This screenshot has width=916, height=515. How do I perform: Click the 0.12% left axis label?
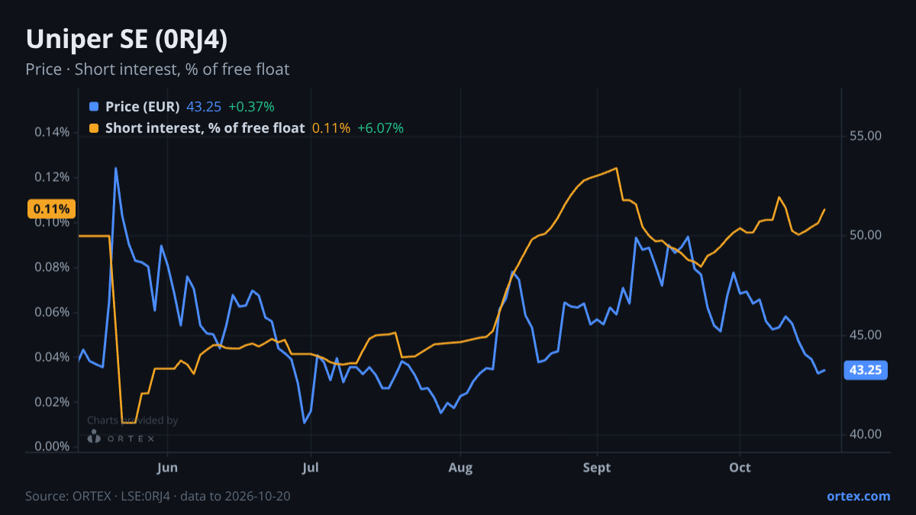point(52,178)
